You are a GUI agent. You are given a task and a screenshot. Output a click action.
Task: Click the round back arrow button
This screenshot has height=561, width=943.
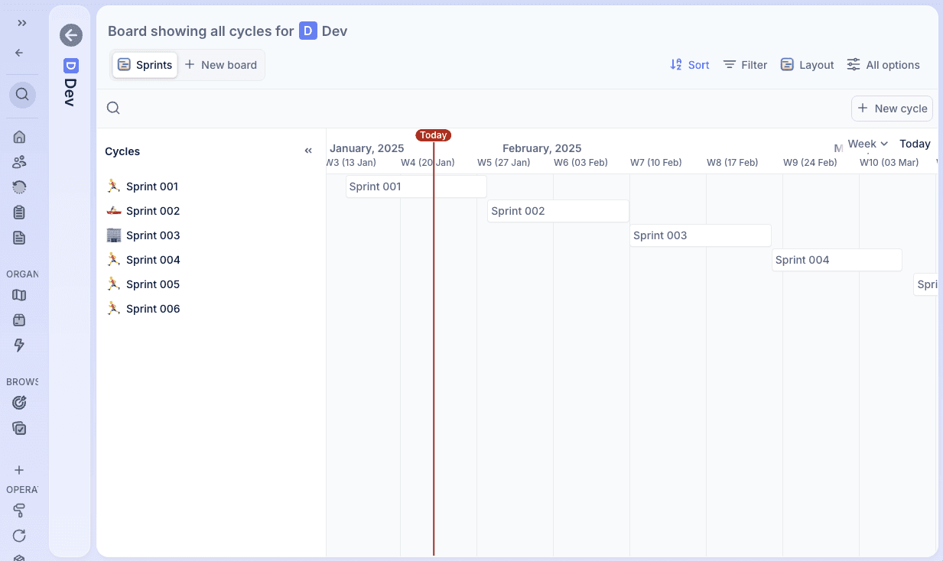[x=71, y=35]
